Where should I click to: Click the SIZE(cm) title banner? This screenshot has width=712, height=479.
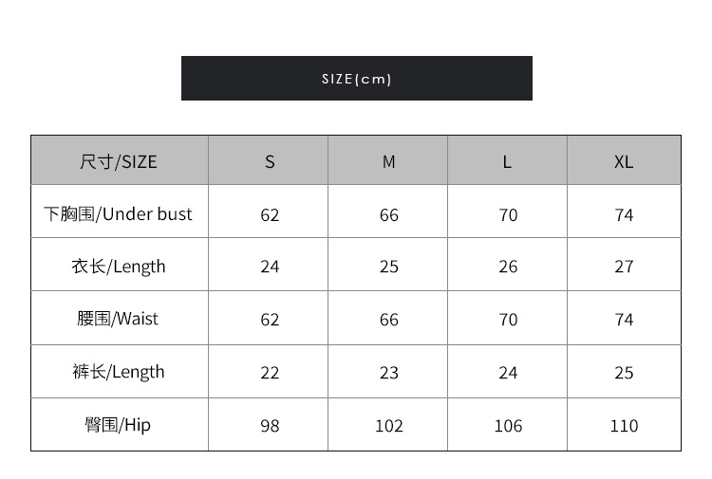(356, 79)
